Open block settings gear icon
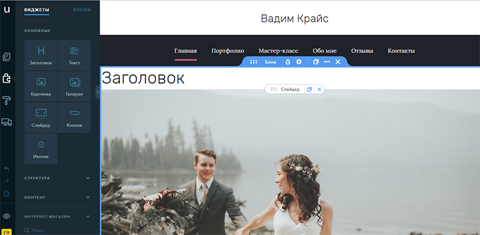This screenshot has width=480, height=235. point(299,62)
